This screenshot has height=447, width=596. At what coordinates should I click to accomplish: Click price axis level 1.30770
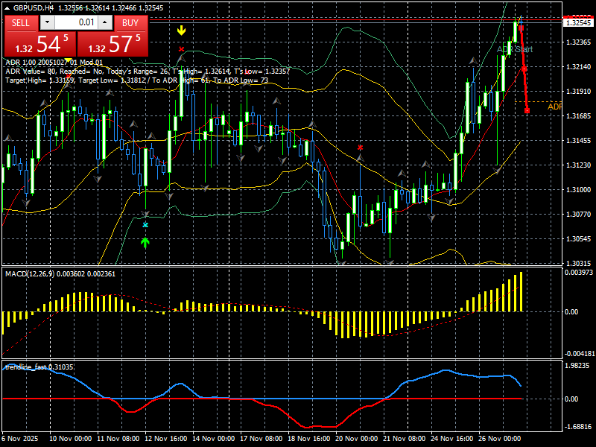click(x=579, y=215)
